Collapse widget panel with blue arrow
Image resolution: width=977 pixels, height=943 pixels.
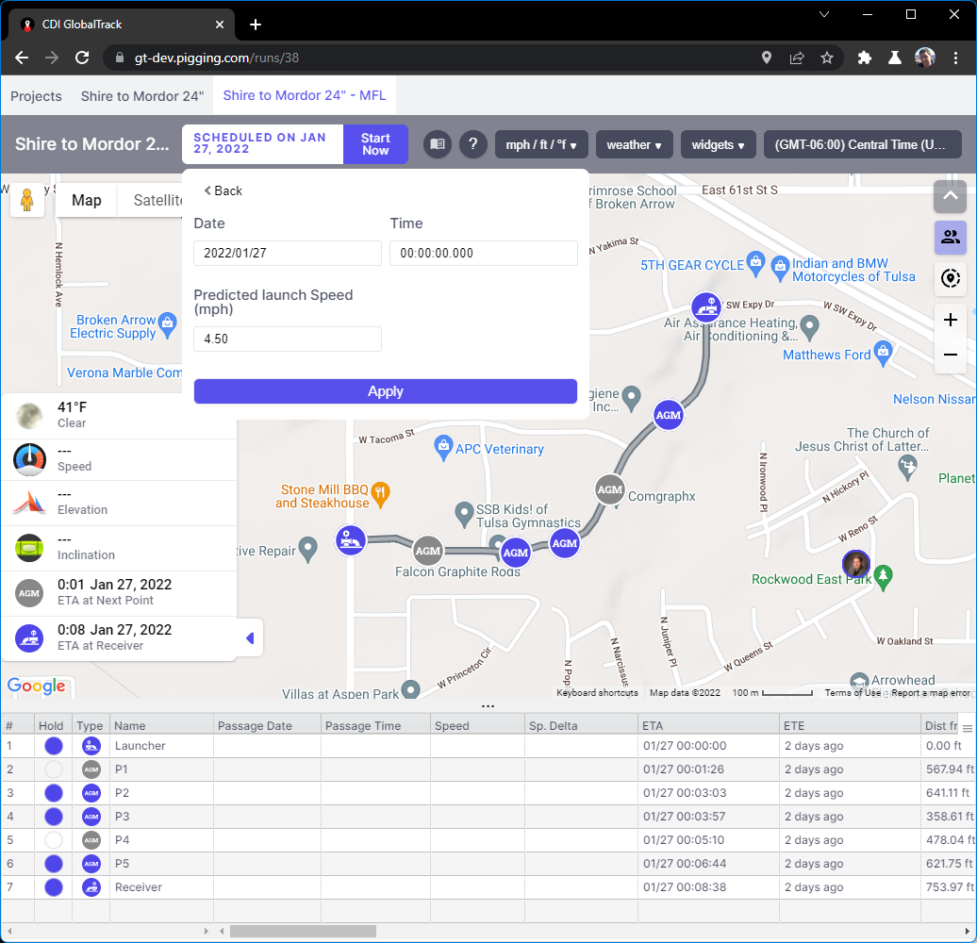tap(250, 638)
